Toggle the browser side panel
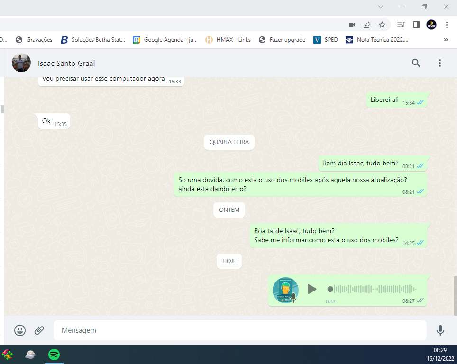Screen dimensions: 457x364 (x=416, y=25)
